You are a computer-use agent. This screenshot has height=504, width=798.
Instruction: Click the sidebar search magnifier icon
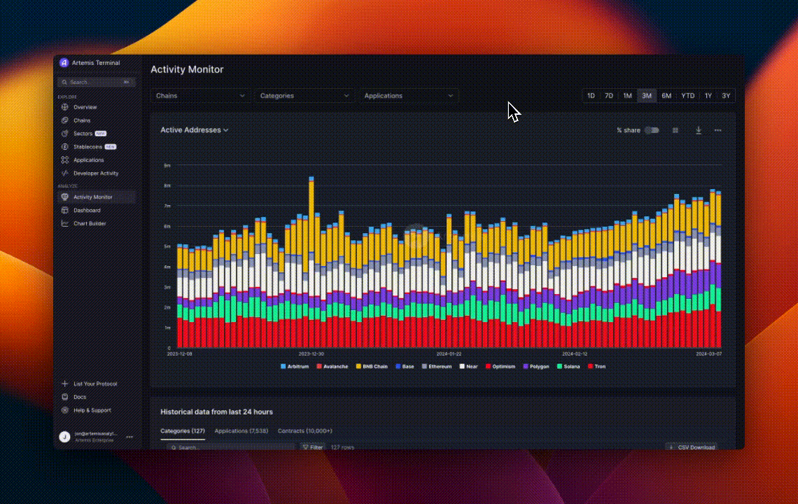[64, 82]
